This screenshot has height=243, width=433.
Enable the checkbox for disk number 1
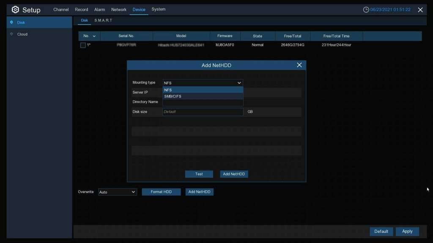click(83, 45)
